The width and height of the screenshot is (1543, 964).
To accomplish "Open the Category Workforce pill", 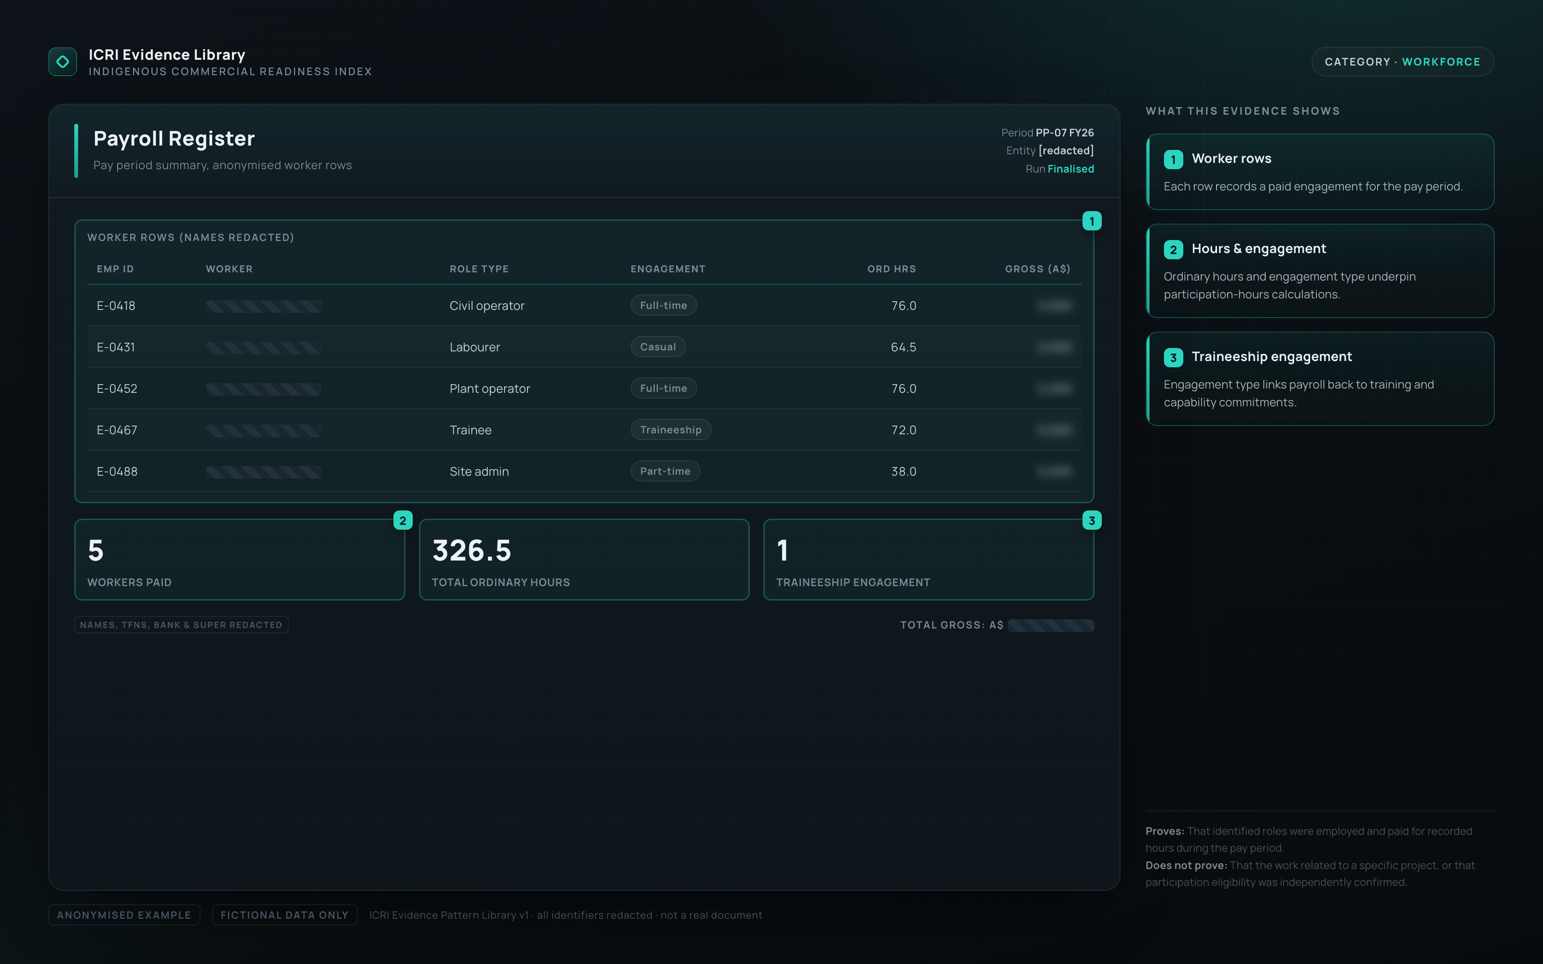I will click(x=1402, y=62).
